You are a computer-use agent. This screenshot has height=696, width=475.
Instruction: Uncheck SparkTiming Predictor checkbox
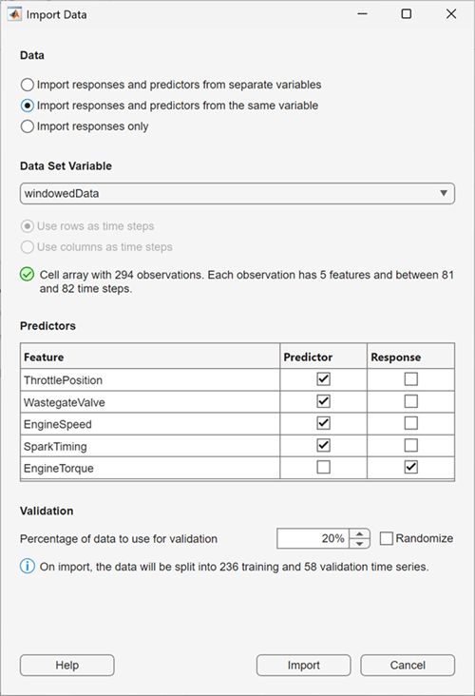(323, 445)
